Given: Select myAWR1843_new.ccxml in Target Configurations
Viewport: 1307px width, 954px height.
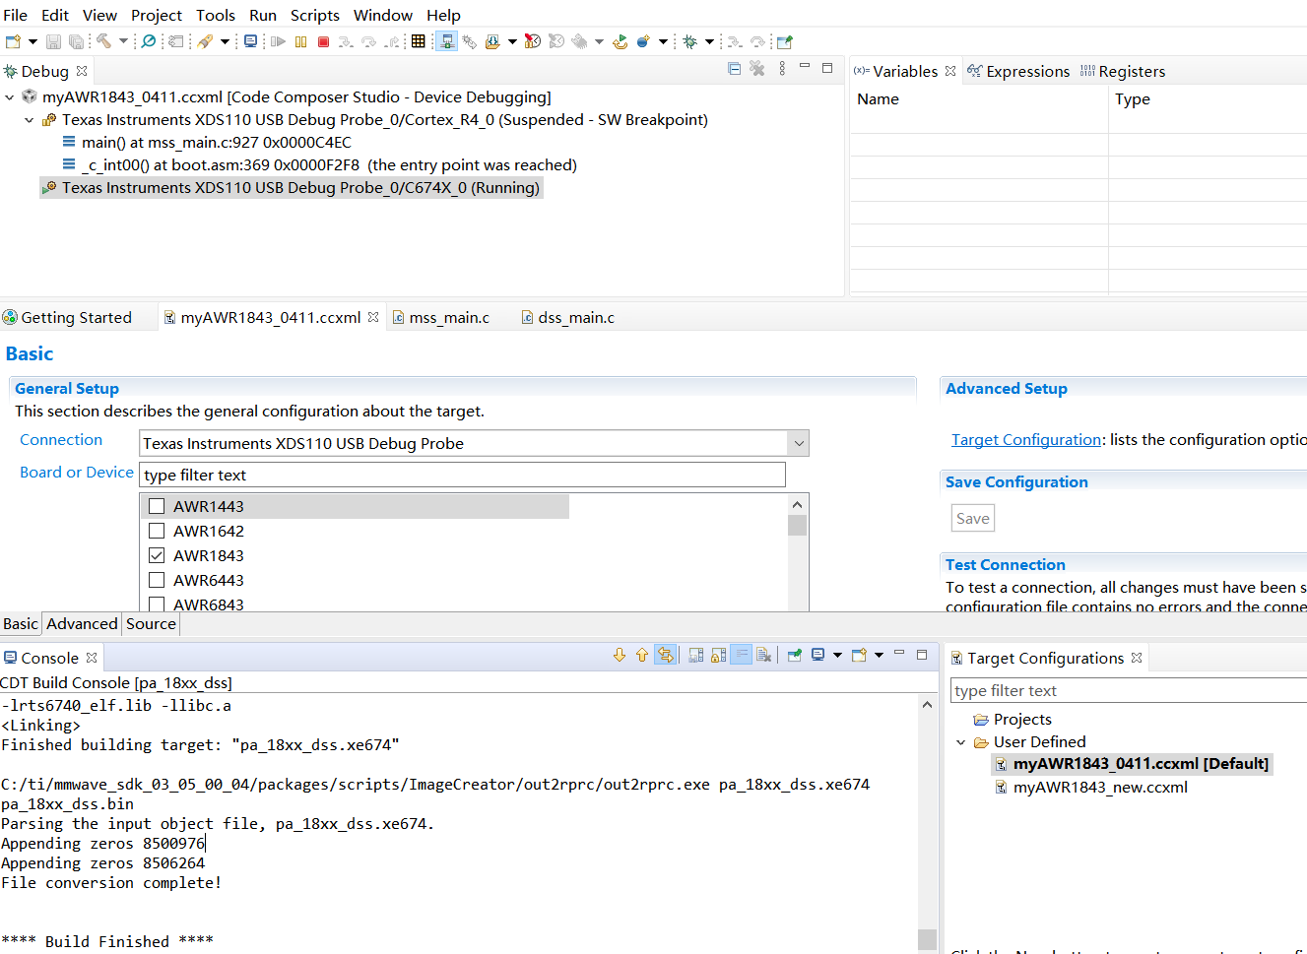Looking at the screenshot, I should point(1100,787).
